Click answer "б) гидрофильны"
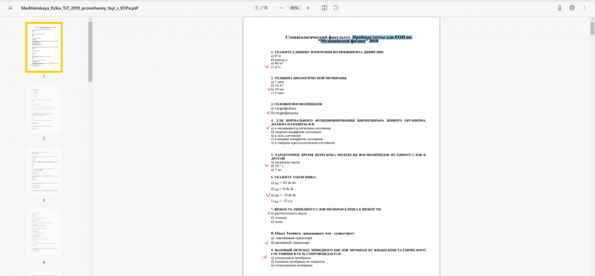This screenshot has height=276, width=595. pos(284,113)
